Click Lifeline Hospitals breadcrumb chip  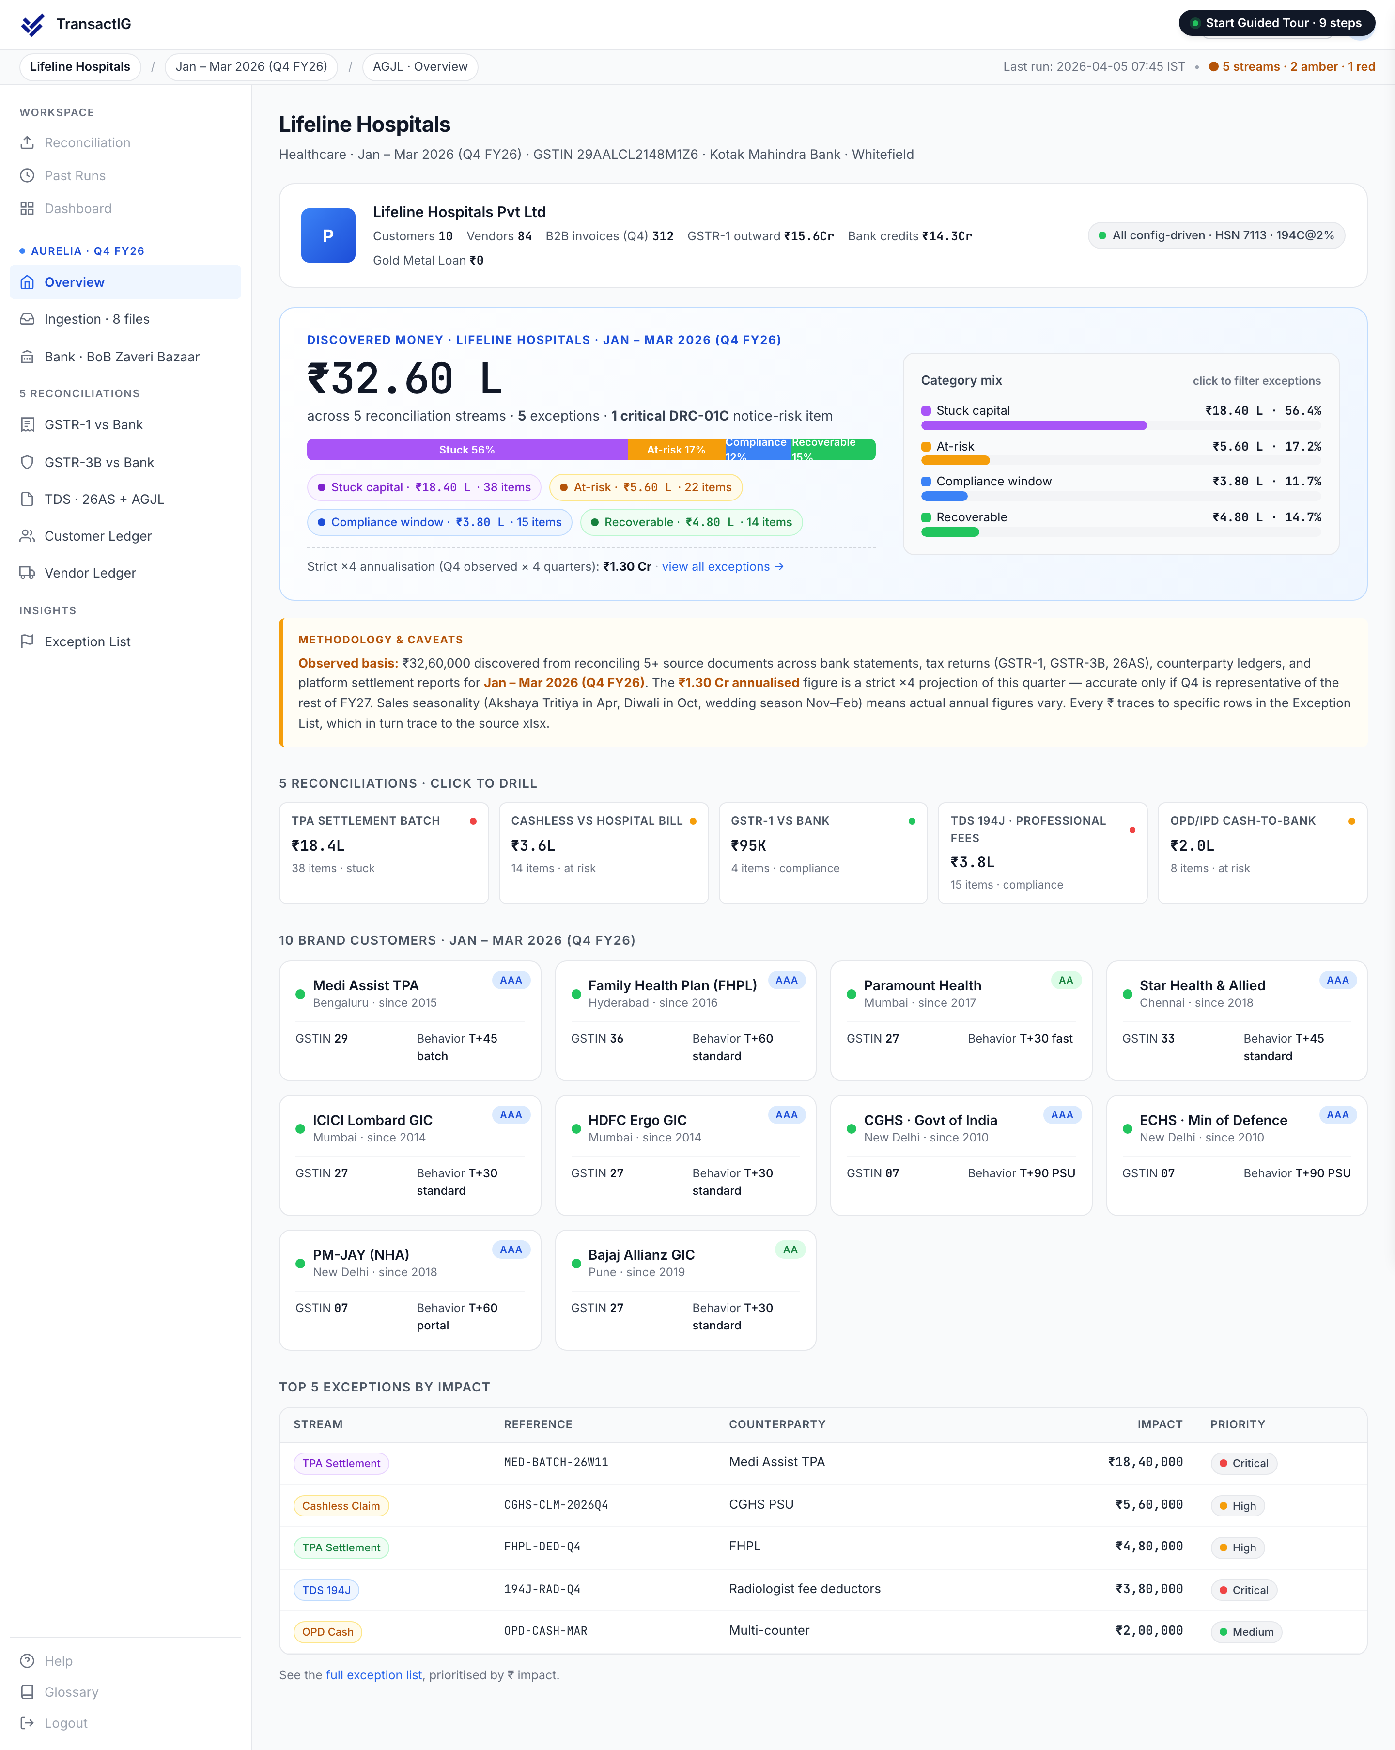[x=79, y=66]
